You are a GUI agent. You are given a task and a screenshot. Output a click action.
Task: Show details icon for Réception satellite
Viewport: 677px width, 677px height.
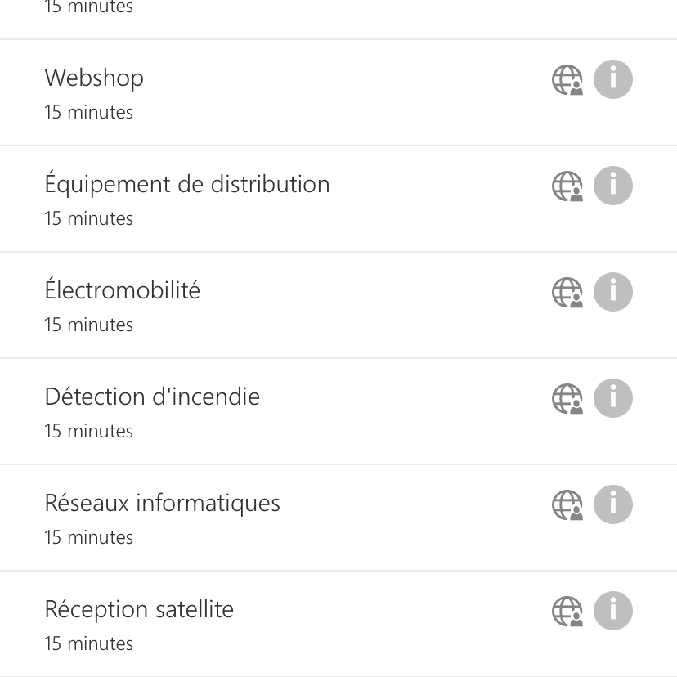613,611
